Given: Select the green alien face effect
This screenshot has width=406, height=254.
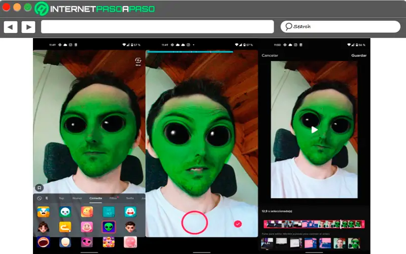Looking at the screenshot, I should point(109,227).
